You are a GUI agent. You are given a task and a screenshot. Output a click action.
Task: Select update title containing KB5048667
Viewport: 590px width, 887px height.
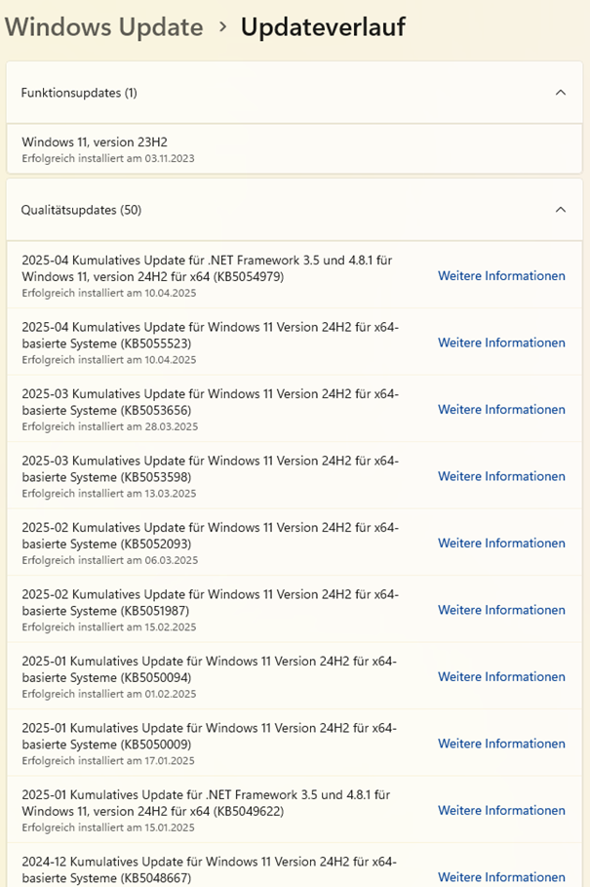[x=209, y=868]
